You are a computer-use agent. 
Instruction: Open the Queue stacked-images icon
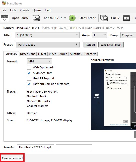[x=104, y=18]
